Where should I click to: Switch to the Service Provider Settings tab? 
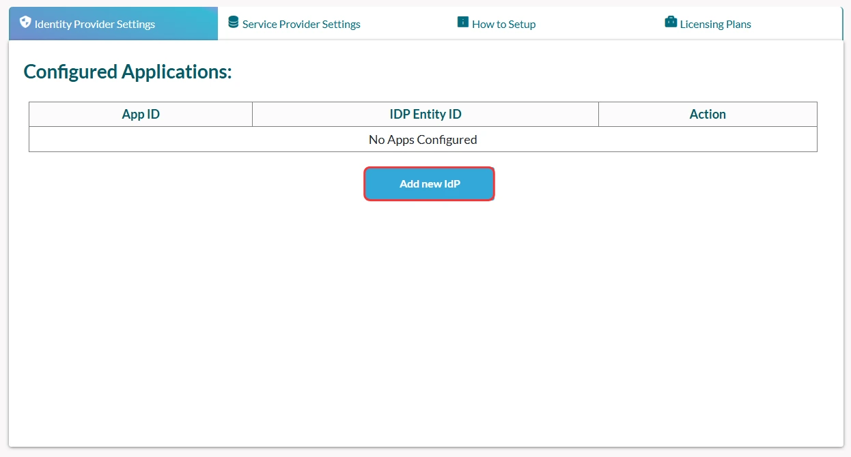pos(301,25)
